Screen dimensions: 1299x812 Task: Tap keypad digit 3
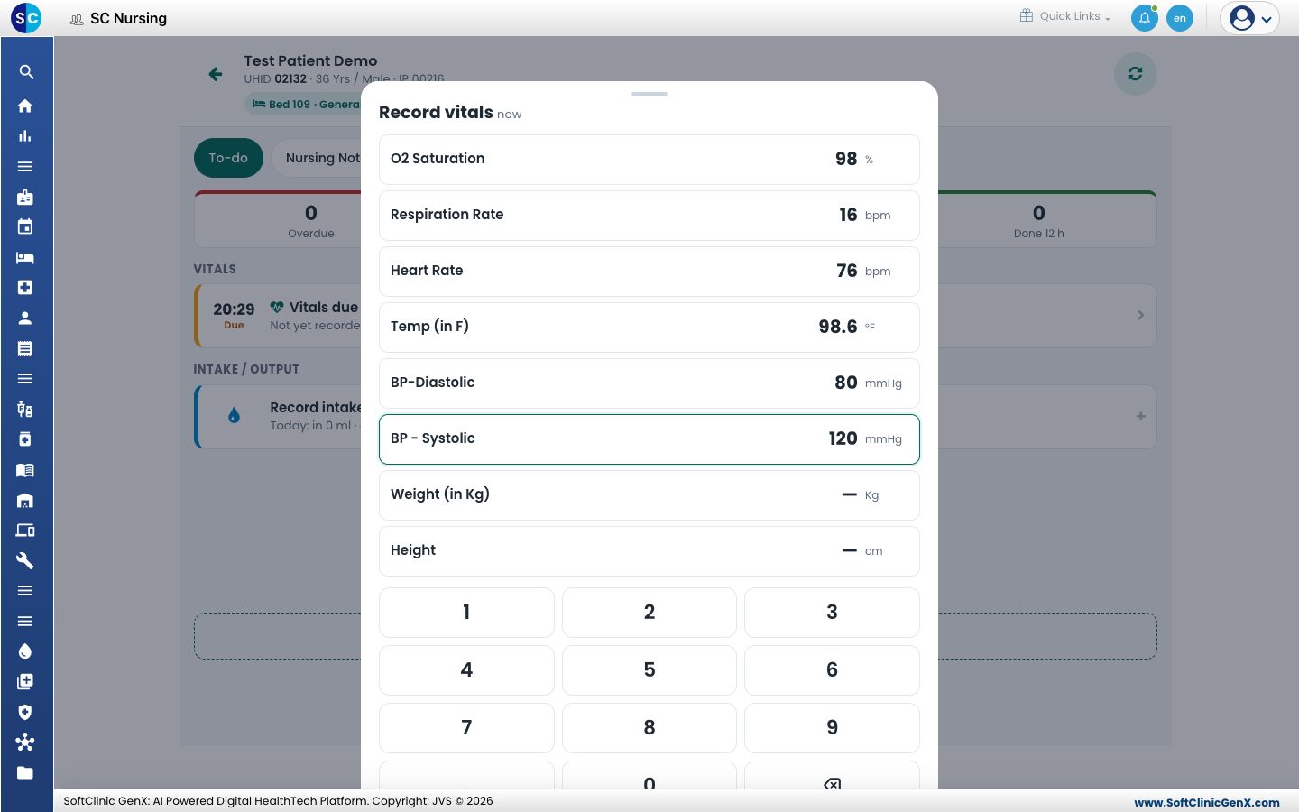pos(832,613)
